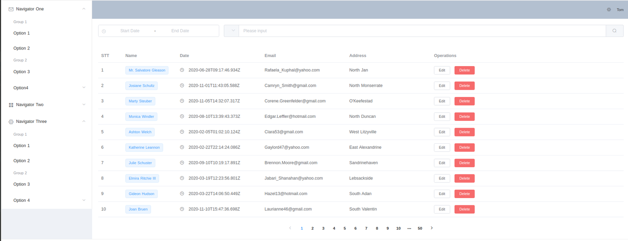The image size is (628, 241).
Task: Edit the Julie Schuster row
Action: pos(442,163)
